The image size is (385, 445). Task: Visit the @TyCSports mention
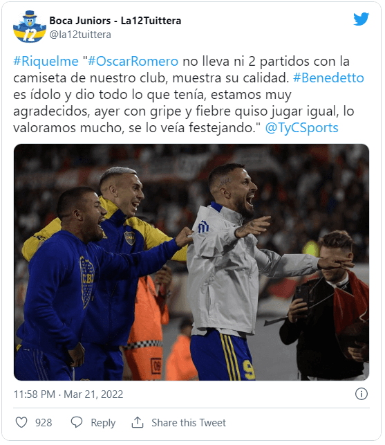pyautogui.click(x=301, y=128)
